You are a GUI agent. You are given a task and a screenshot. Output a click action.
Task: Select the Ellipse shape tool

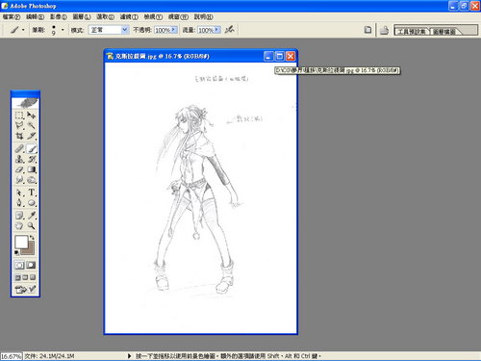[32, 203]
